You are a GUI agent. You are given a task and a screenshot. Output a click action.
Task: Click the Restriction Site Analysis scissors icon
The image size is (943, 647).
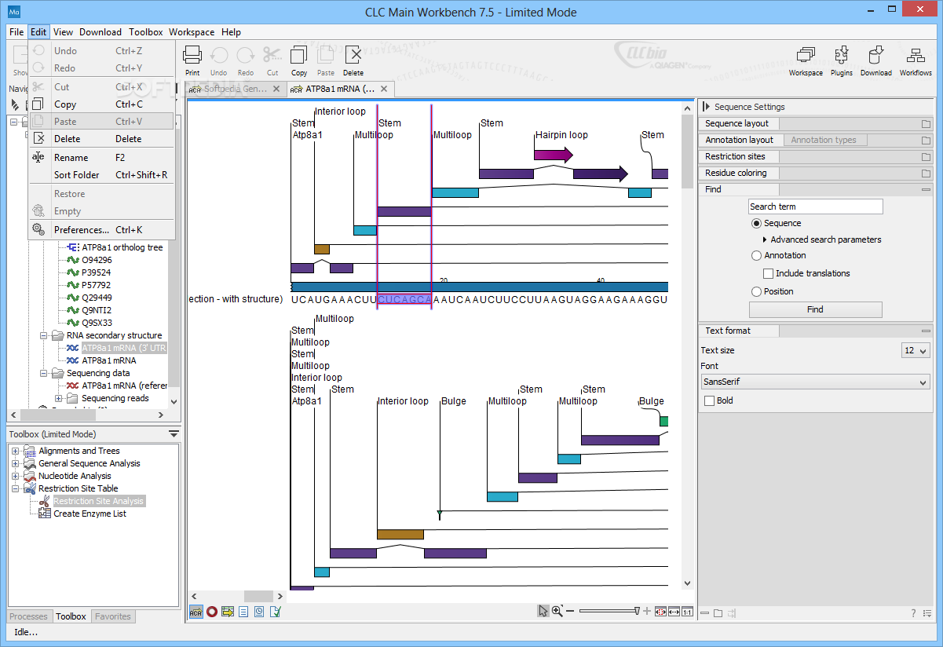point(46,501)
